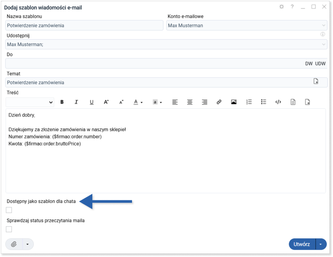Image resolution: width=333 pixels, height=257 pixels.
Task: Enable Dostępny jako szablon dla chata checkbox
Action: pyautogui.click(x=9, y=210)
